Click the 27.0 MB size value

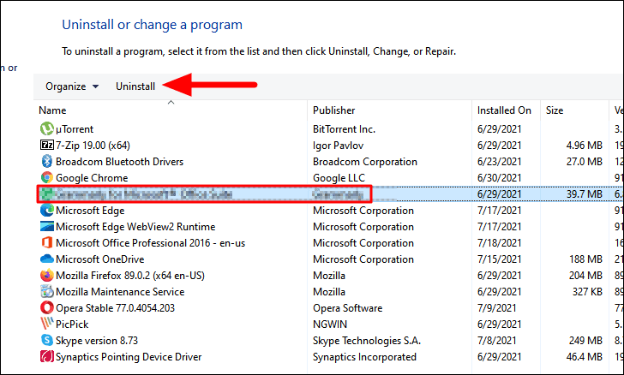pos(585,162)
